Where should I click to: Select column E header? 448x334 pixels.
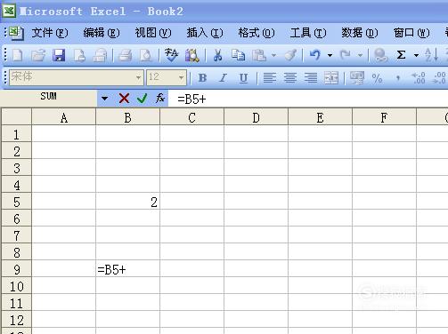coord(321,118)
